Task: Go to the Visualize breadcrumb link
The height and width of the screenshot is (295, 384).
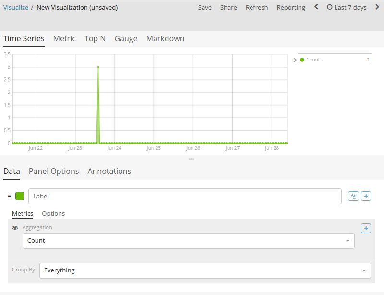Action: pyautogui.click(x=16, y=7)
